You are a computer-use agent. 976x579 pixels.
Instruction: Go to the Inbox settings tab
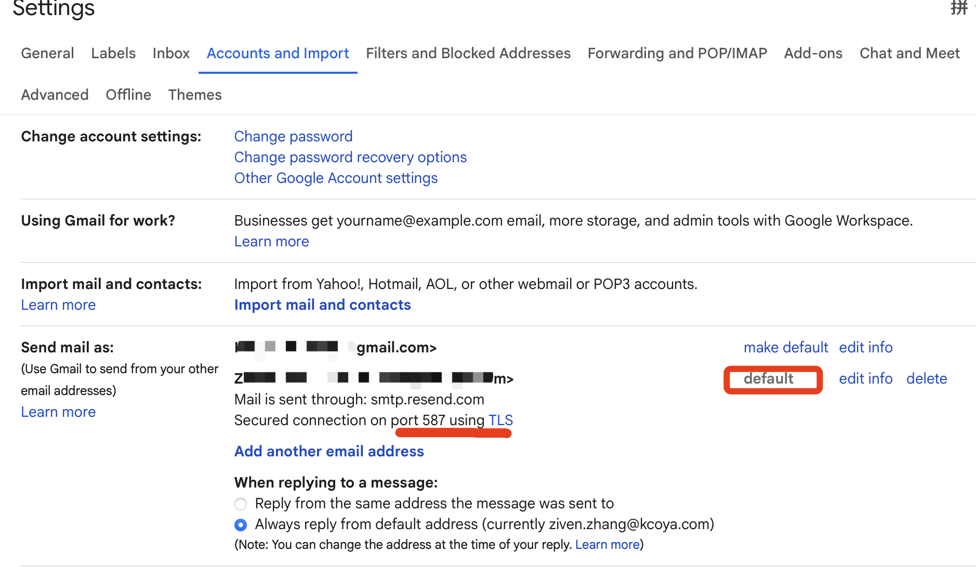point(171,53)
